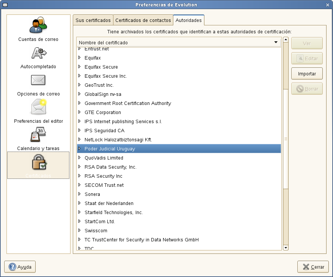The height and width of the screenshot is (277, 333).
Task: Expand the Equifax tree node
Action: [79, 58]
